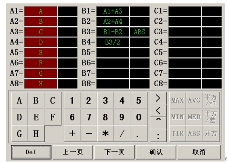Select the empty C4 formula field
Screen dimensions: 227x163
(185, 42)
